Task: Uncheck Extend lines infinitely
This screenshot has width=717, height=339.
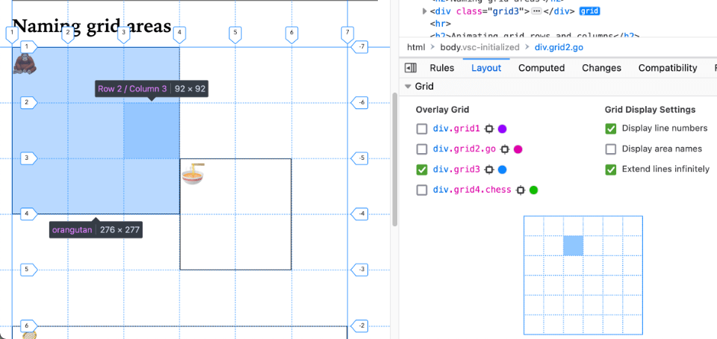Action: [611, 169]
